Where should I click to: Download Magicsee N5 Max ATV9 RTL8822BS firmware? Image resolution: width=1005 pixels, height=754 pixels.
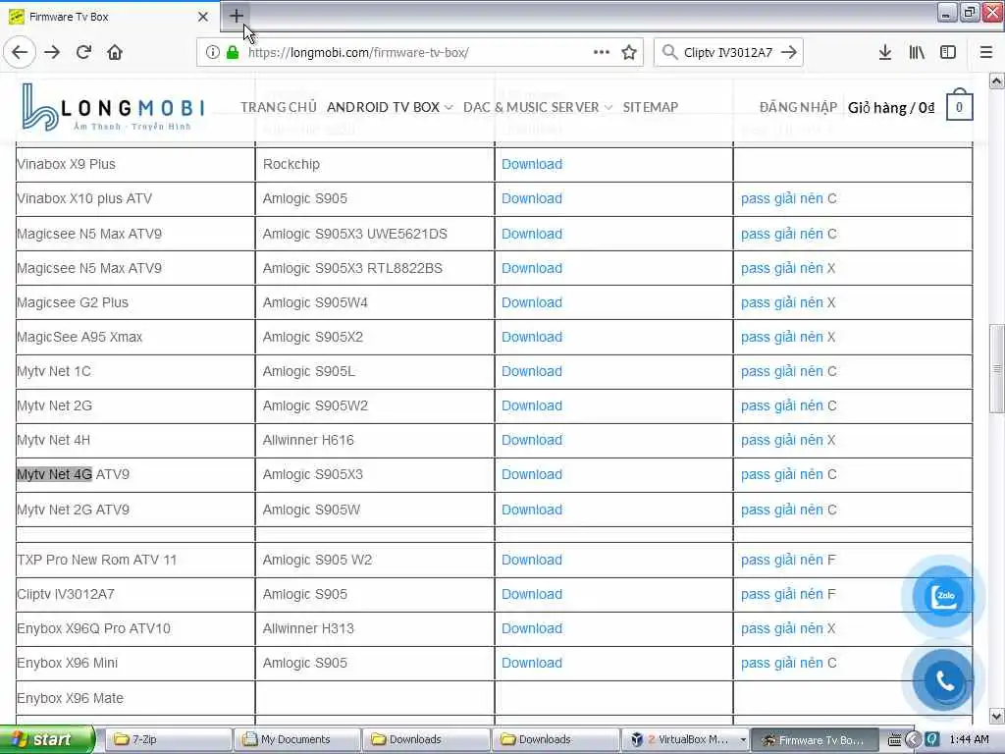532,268
